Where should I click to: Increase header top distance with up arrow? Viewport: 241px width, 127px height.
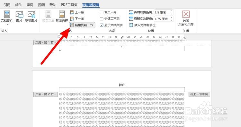pos(172,11)
